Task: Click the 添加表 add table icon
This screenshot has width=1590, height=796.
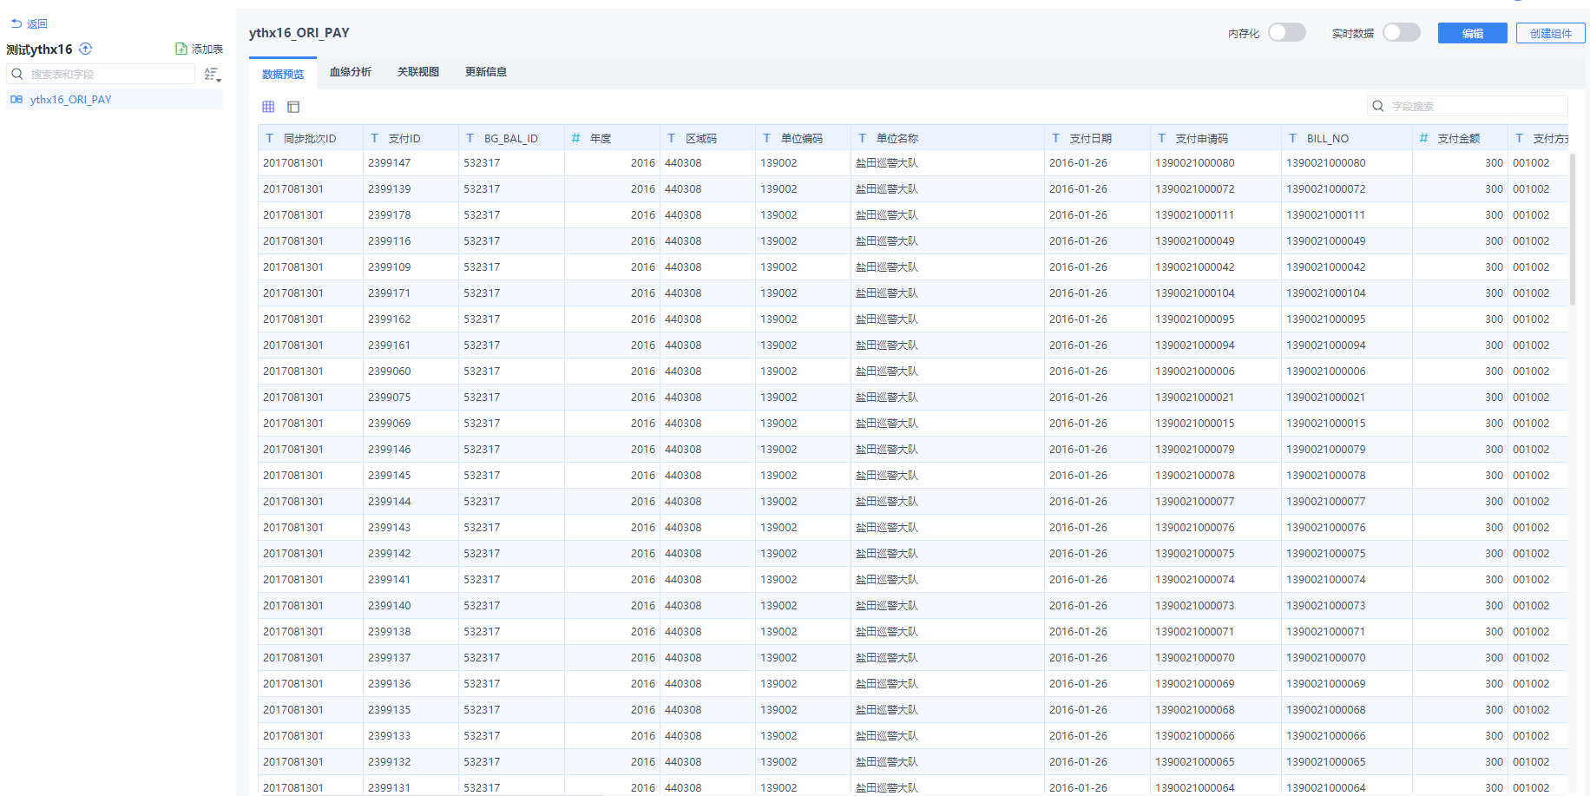Action: click(181, 49)
